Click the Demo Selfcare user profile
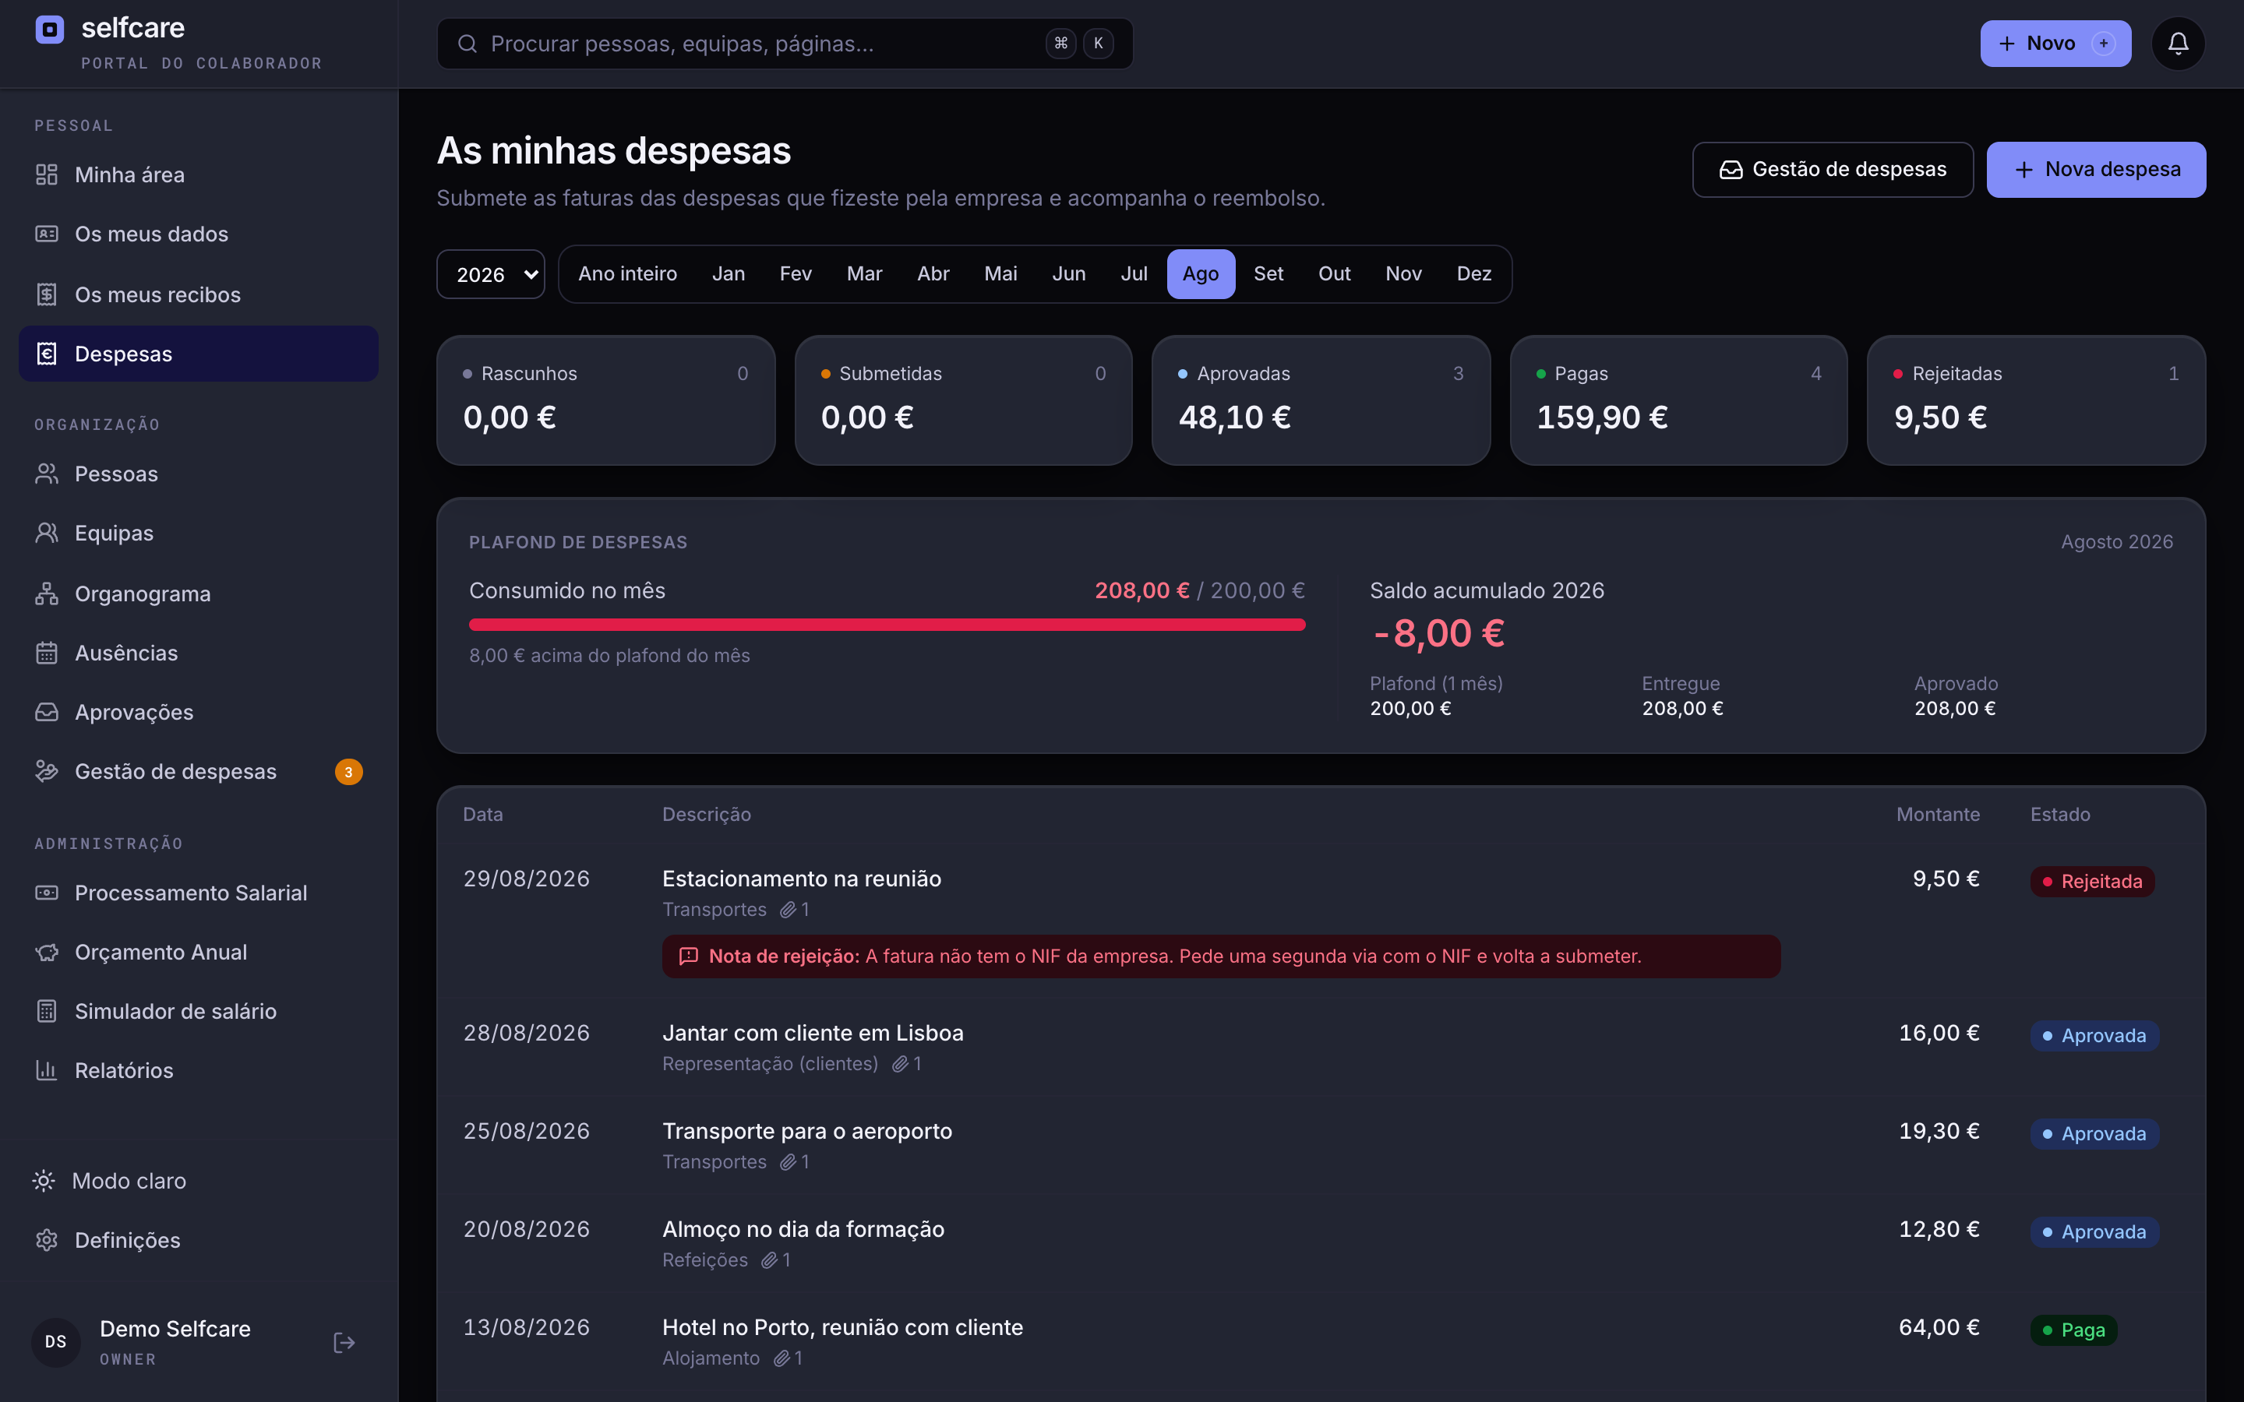The height and width of the screenshot is (1402, 2244). pos(175,1342)
